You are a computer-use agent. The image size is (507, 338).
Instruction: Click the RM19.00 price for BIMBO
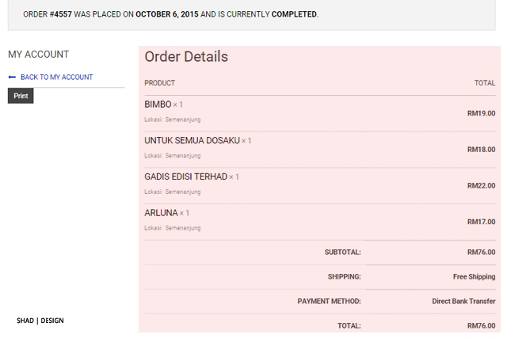[481, 113]
